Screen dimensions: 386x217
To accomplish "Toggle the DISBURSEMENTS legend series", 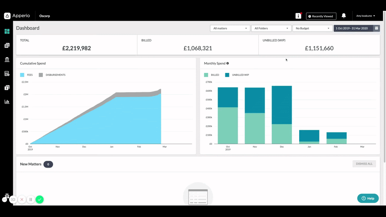I will tap(52, 75).
